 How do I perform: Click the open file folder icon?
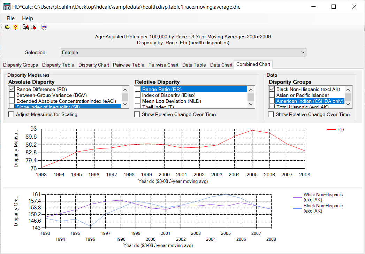pos(7,27)
